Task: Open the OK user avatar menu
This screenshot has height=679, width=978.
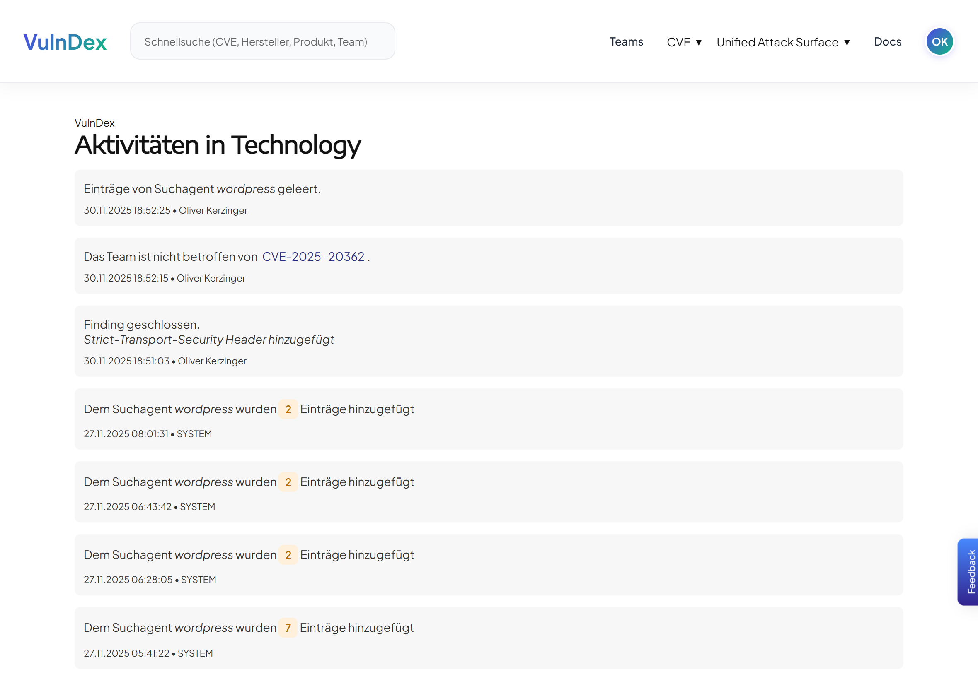Action: [939, 42]
